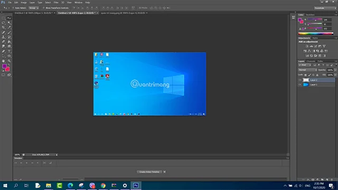Open the Filter menu

[56, 2]
